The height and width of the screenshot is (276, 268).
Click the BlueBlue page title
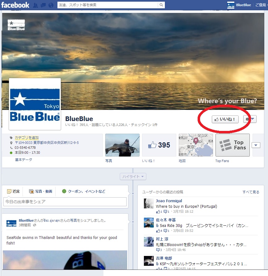point(79,119)
